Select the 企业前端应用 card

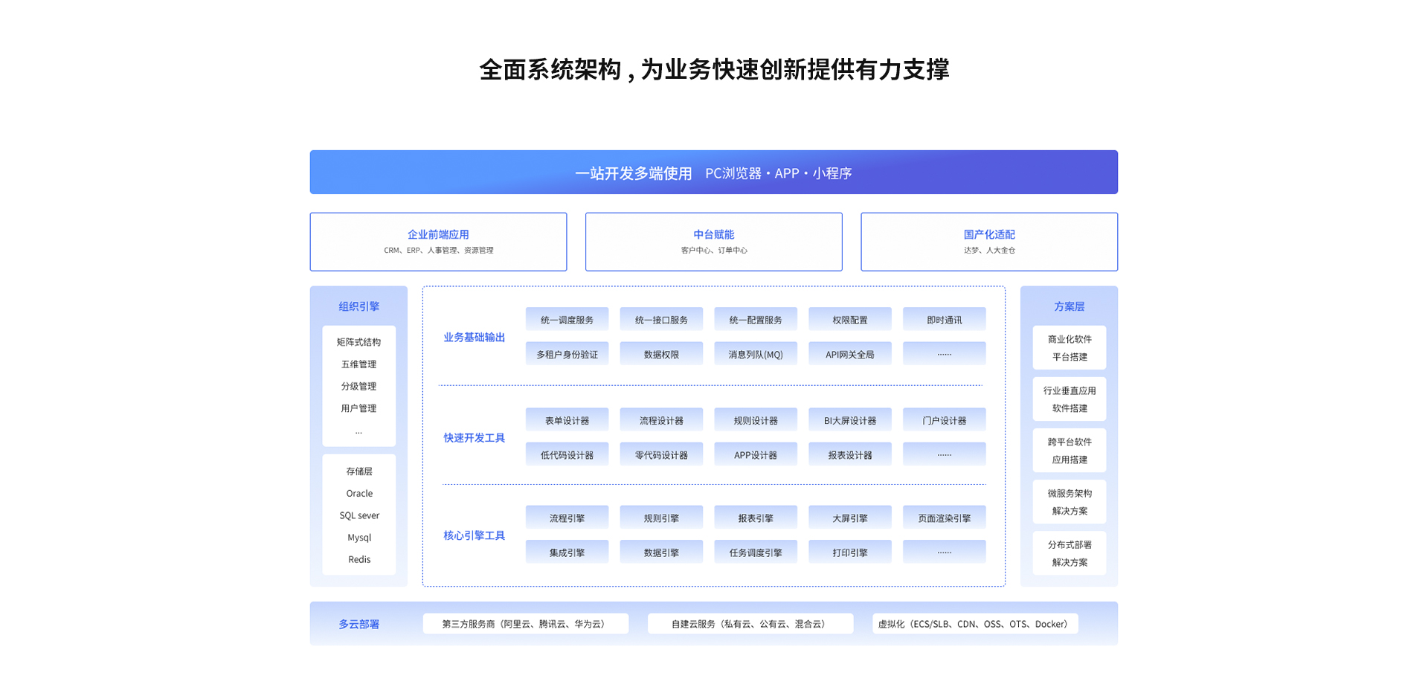[438, 242]
